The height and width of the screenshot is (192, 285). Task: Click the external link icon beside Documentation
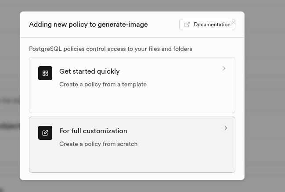tap(187, 25)
